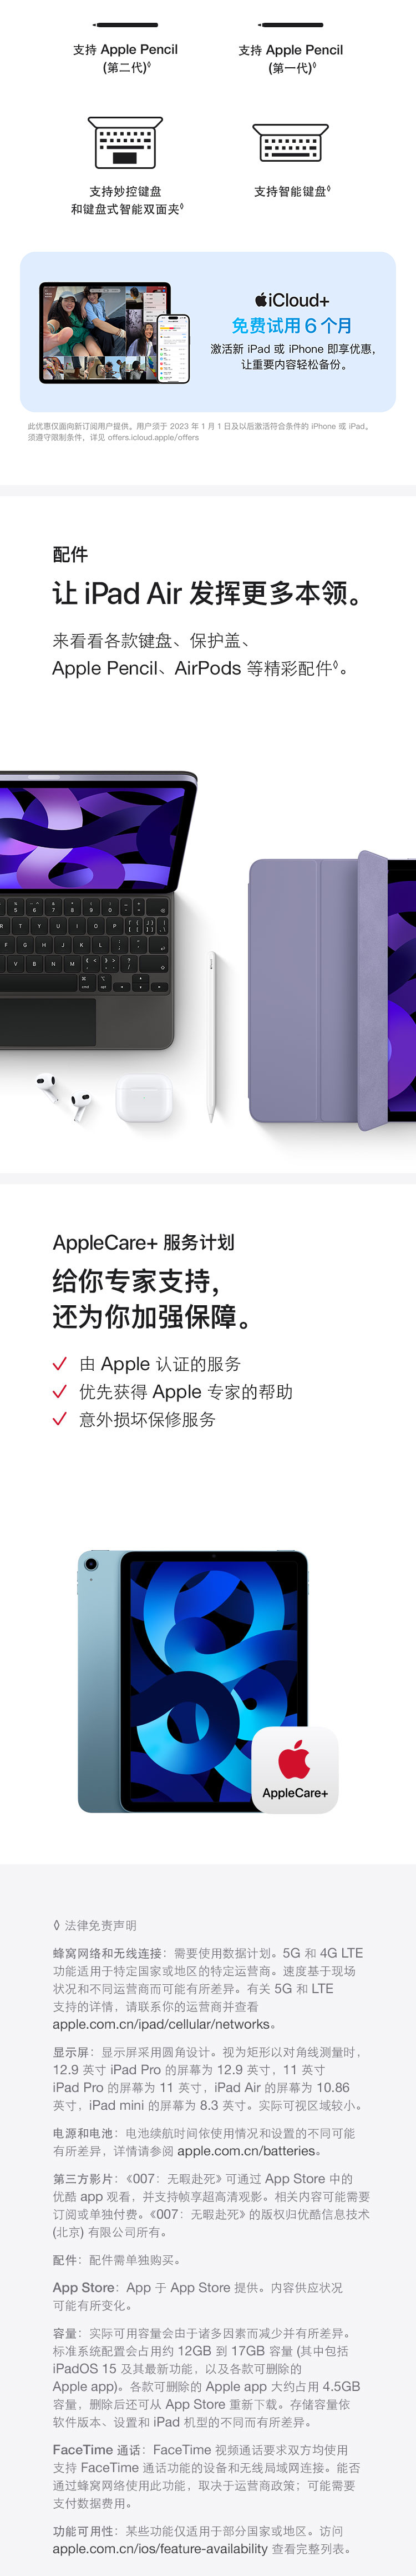The width and height of the screenshot is (416, 2576).
Task: Click the purple Smart Folio cover image
Action: pos(319,991)
